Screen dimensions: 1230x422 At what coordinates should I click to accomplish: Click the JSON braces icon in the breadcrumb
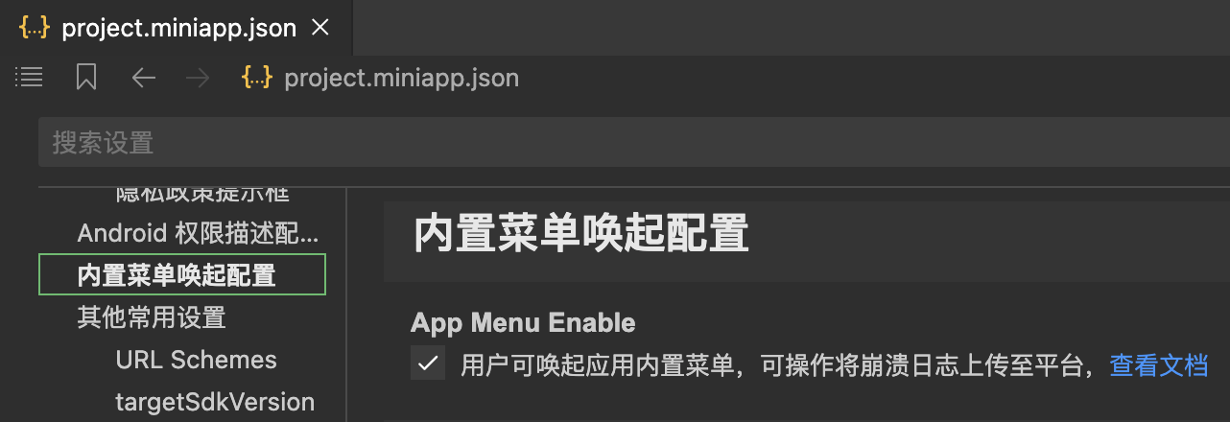[257, 78]
